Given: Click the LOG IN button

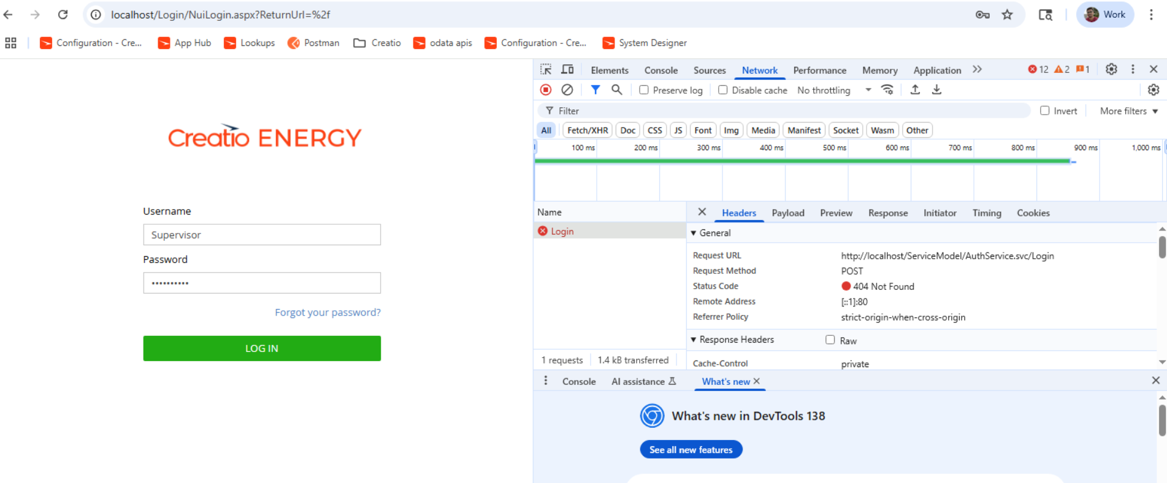Looking at the screenshot, I should (262, 348).
